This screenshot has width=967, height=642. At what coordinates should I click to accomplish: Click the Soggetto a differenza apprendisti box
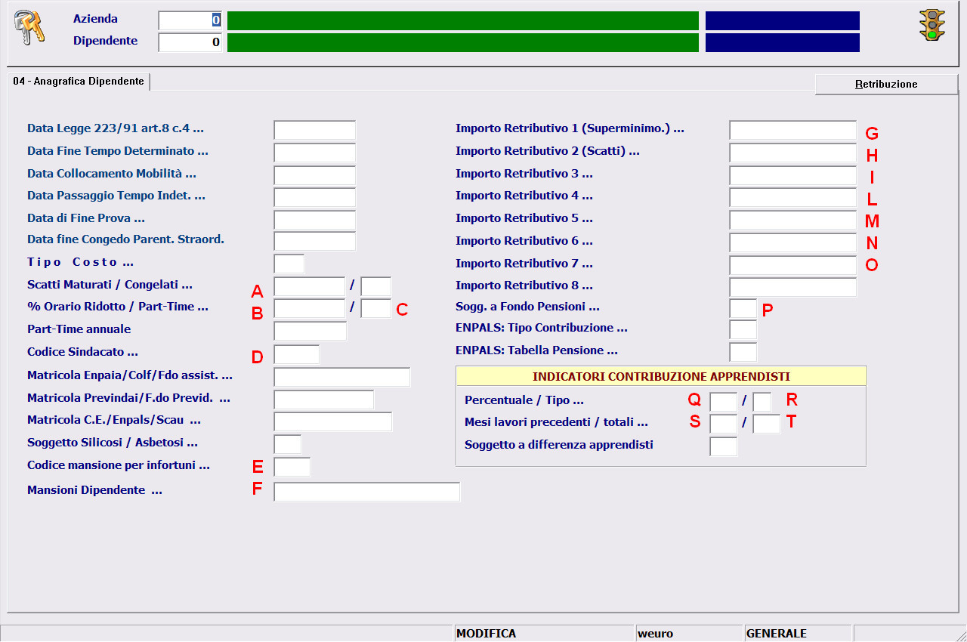click(x=723, y=446)
